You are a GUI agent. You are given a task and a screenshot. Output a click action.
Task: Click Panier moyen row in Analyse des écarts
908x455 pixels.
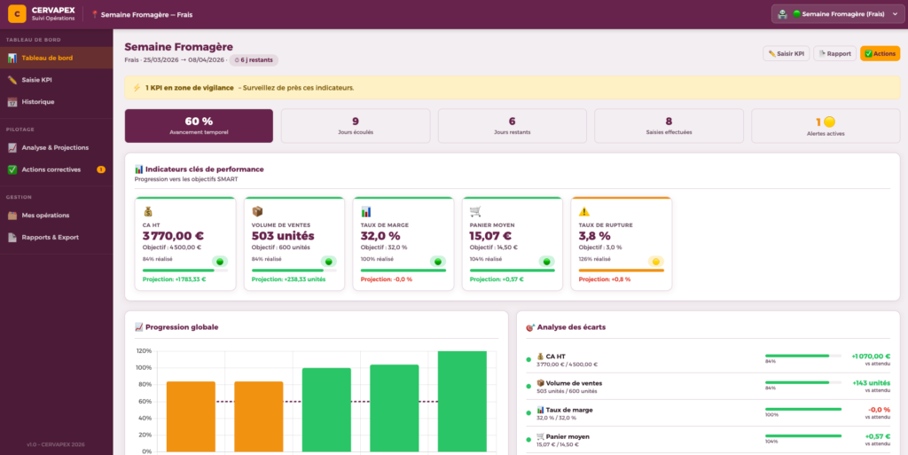(x=708, y=440)
